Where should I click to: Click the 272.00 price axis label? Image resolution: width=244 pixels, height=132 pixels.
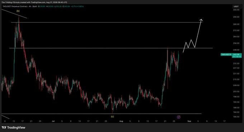point(236,30)
